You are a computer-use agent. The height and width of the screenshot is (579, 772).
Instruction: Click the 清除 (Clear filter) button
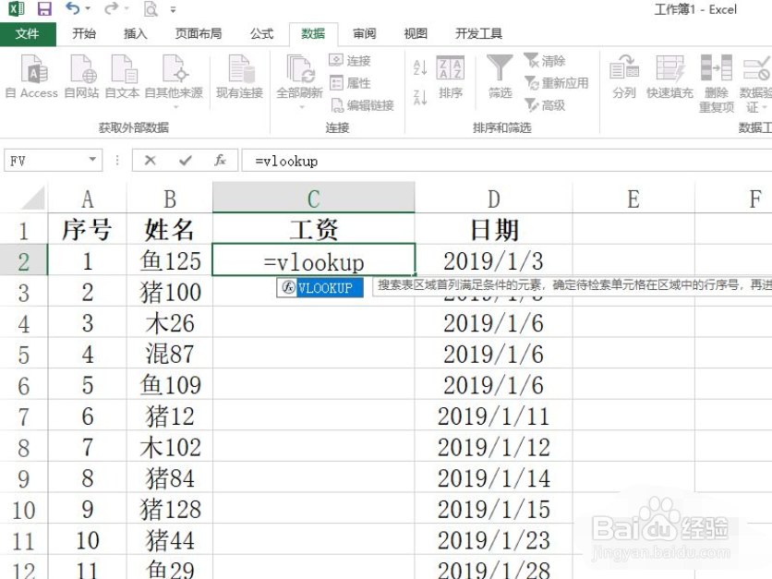click(x=545, y=61)
